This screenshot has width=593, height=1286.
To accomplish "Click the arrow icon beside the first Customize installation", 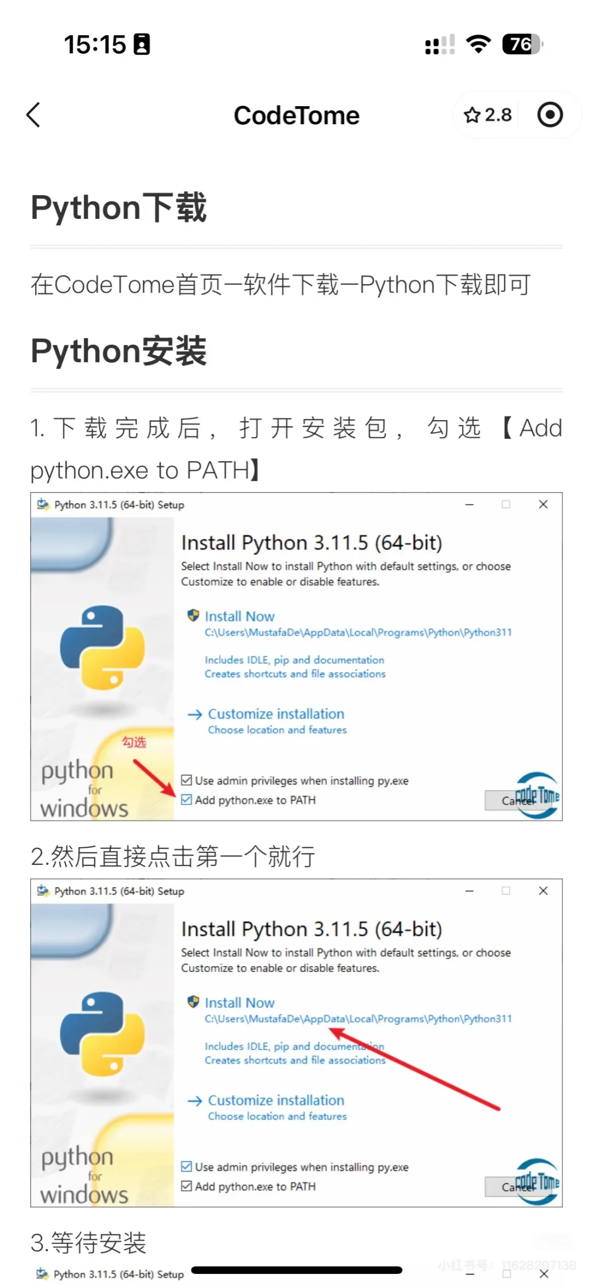I will point(195,714).
